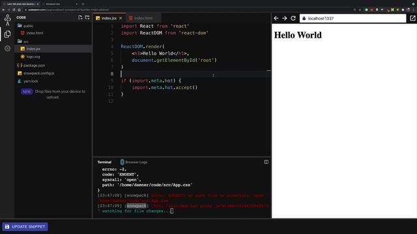Image resolution: width=417 pixels, height=234 pixels.
Task: Switch to index.html editor tab
Action: click(x=143, y=18)
